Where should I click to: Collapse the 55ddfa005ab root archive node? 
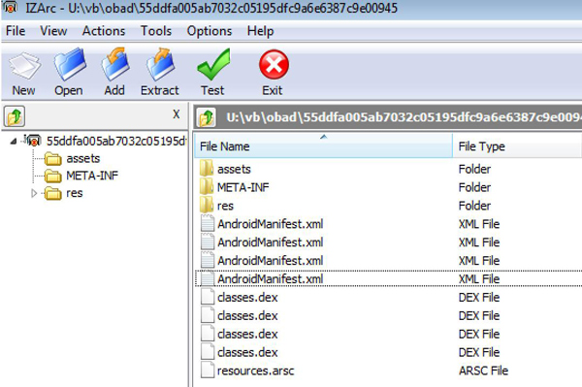(14, 141)
